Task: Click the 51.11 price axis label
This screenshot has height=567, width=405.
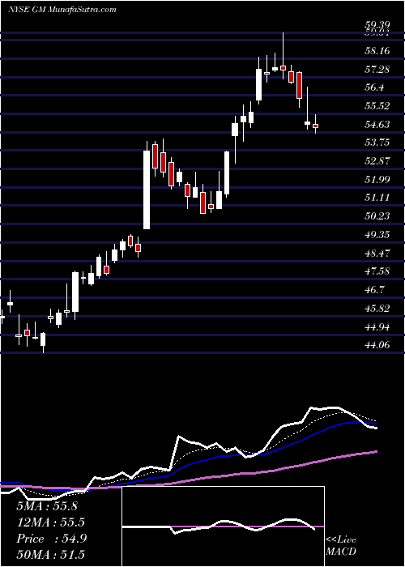Action: coord(377,198)
